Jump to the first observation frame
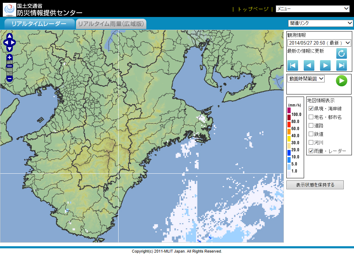This screenshot has height=254, width=354. [x=293, y=65]
